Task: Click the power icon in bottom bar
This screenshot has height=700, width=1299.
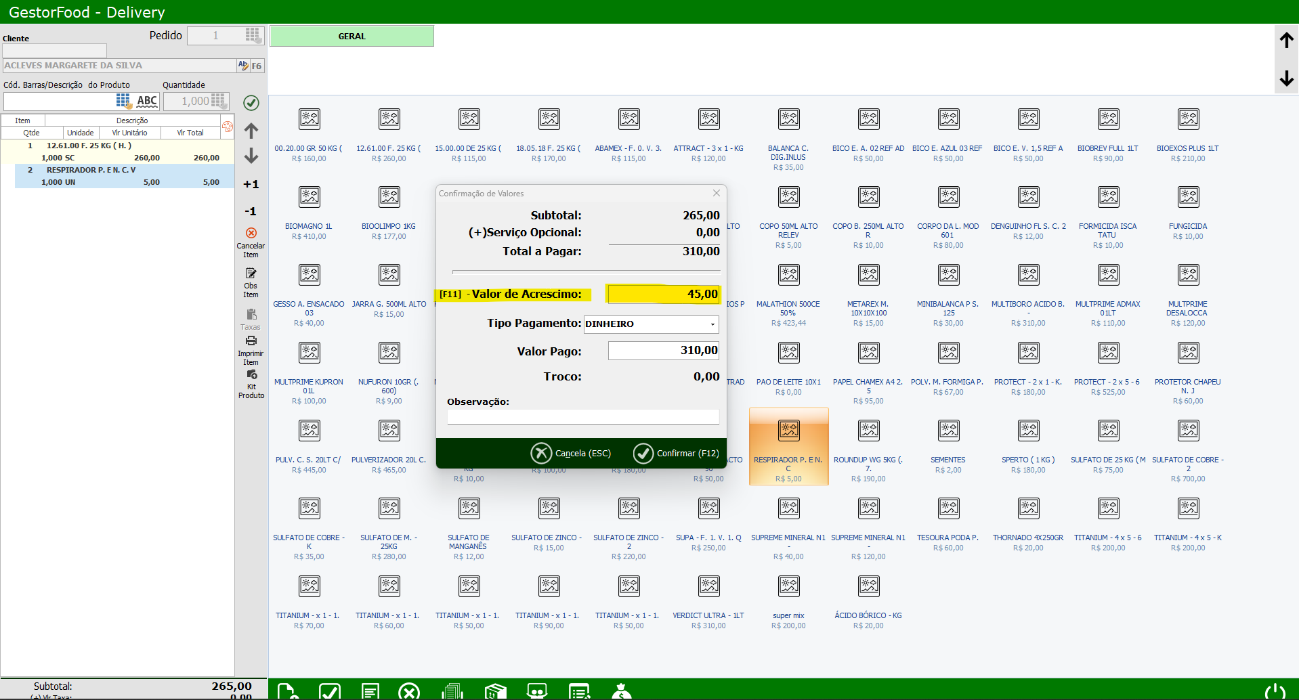Action: click(x=1275, y=691)
